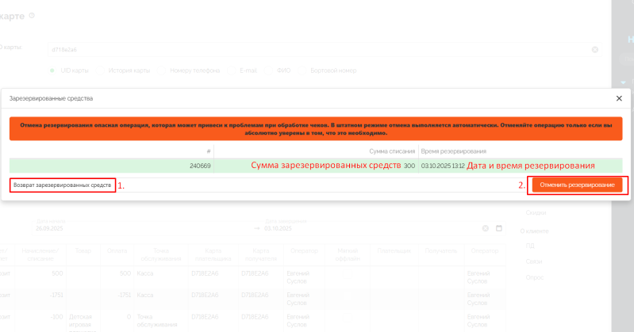The height and width of the screenshot is (332, 634).
Task: Click the UID search input field
Action: (x=317, y=49)
